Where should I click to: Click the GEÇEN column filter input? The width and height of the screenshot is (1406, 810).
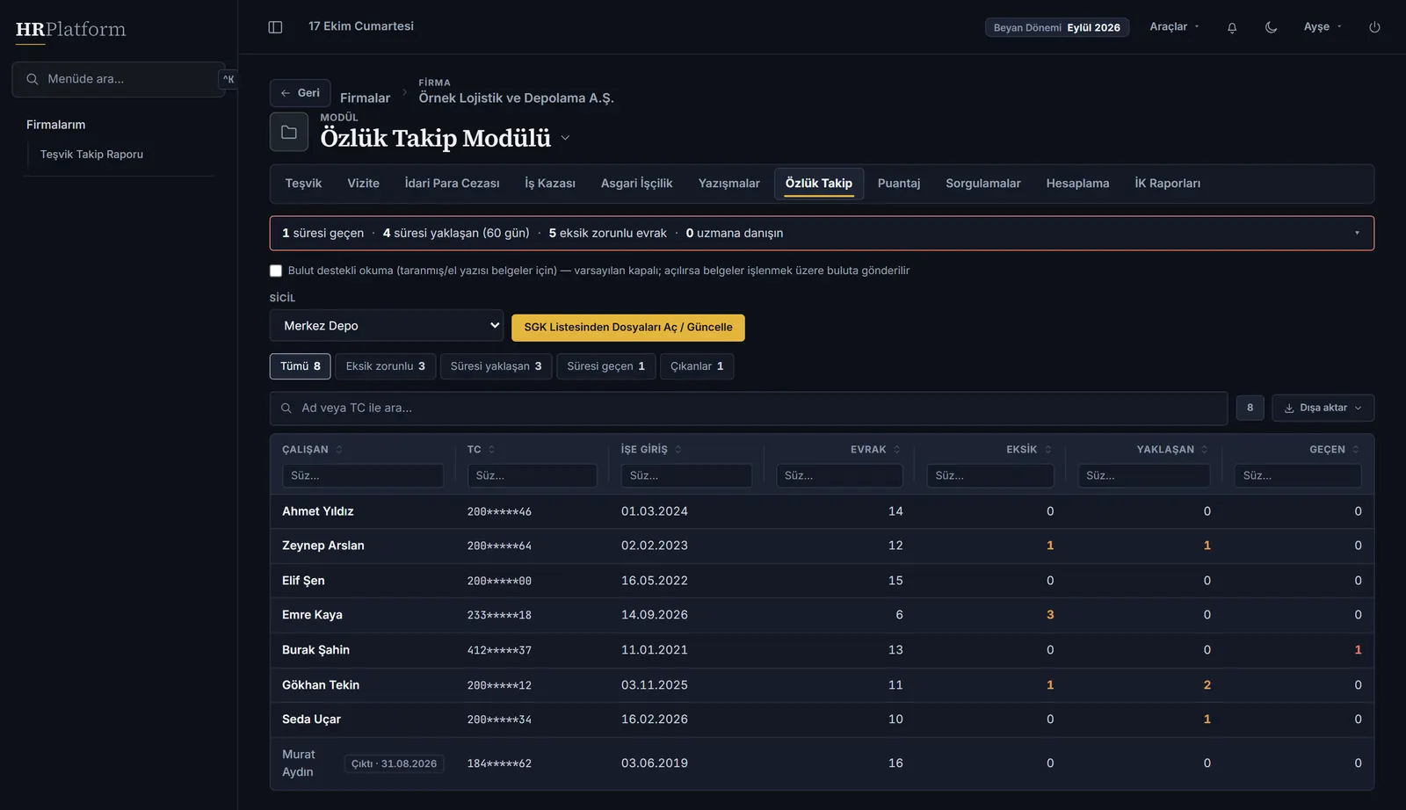[x=1298, y=476]
